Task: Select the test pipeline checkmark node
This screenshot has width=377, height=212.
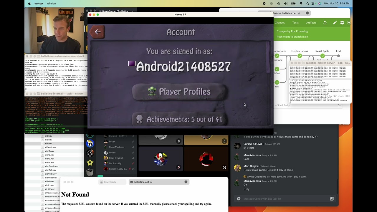Action: click(277, 82)
